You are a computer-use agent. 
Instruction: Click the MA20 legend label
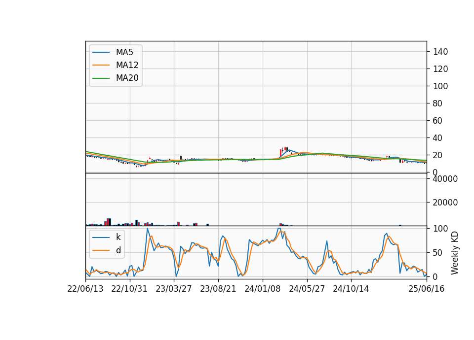(x=127, y=78)
